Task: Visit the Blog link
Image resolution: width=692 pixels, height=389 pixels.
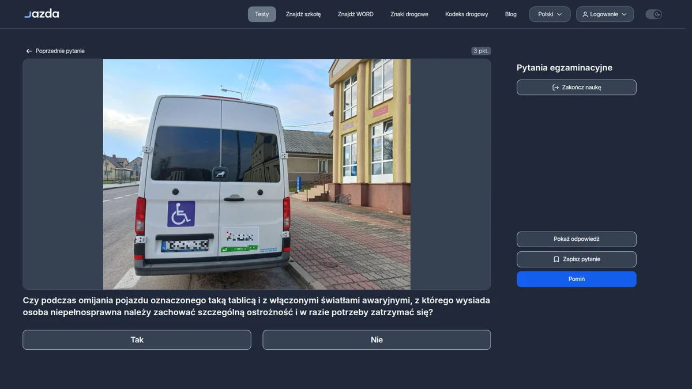Action: click(511, 14)
